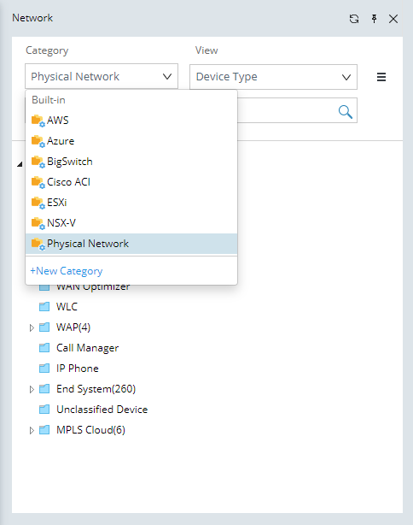Click the IP Phone folder icon
Screen dimensions: 413x525
coord(44,369)
